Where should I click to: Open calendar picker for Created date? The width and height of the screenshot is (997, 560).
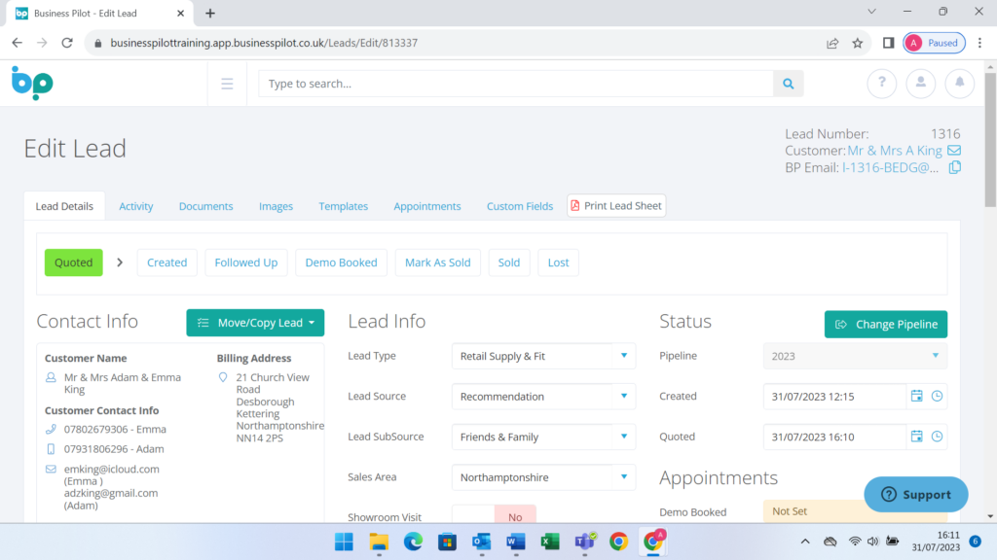coord(916,397)
